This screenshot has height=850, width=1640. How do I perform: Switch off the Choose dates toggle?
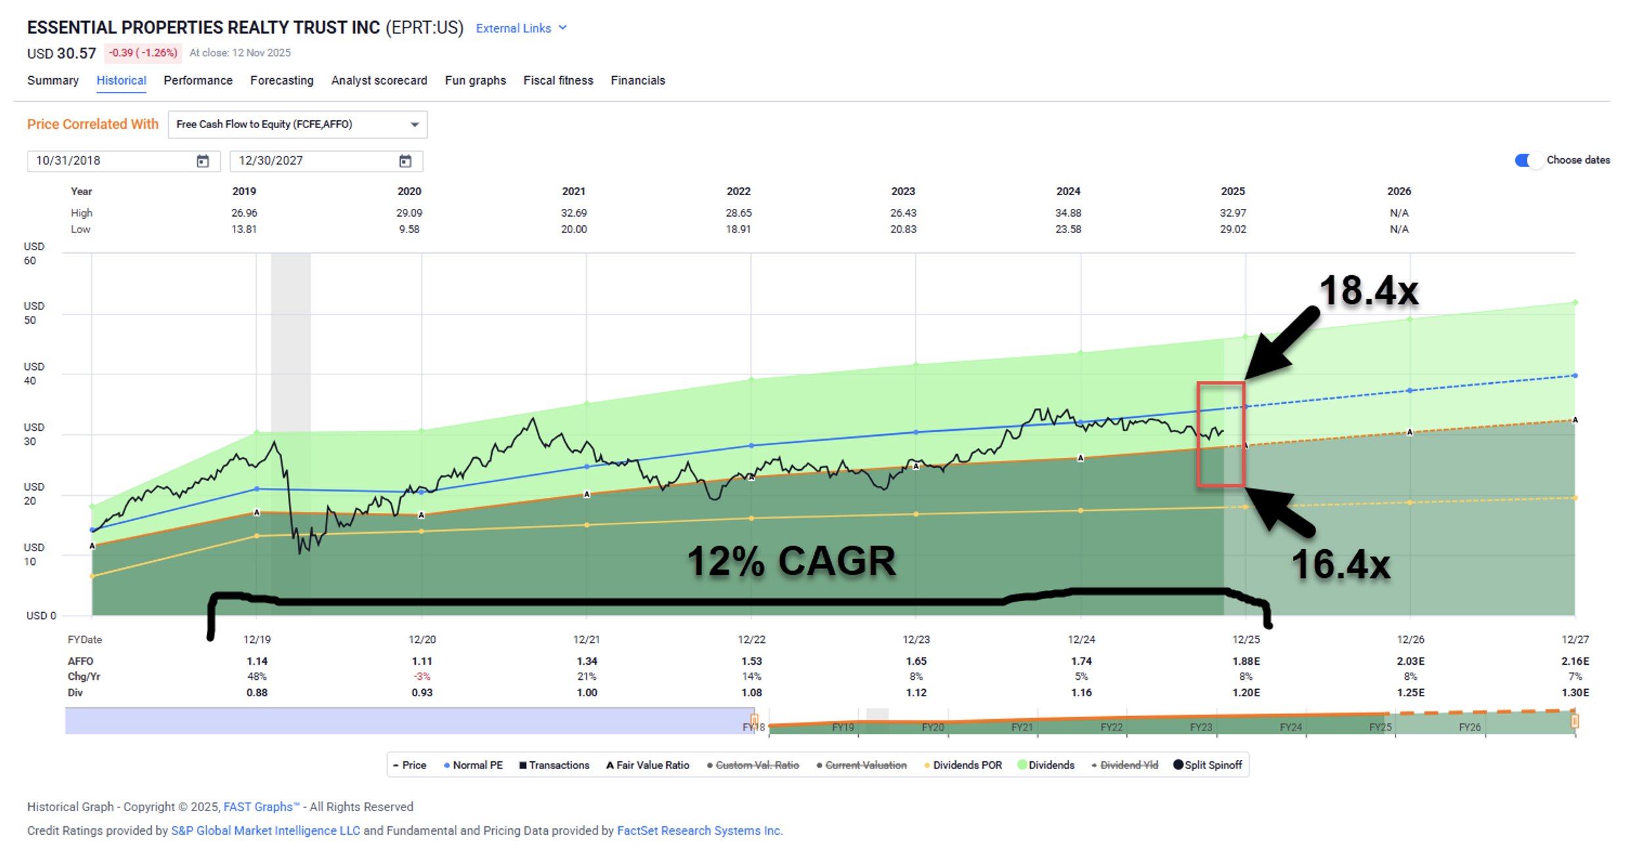coord(1528,160)
